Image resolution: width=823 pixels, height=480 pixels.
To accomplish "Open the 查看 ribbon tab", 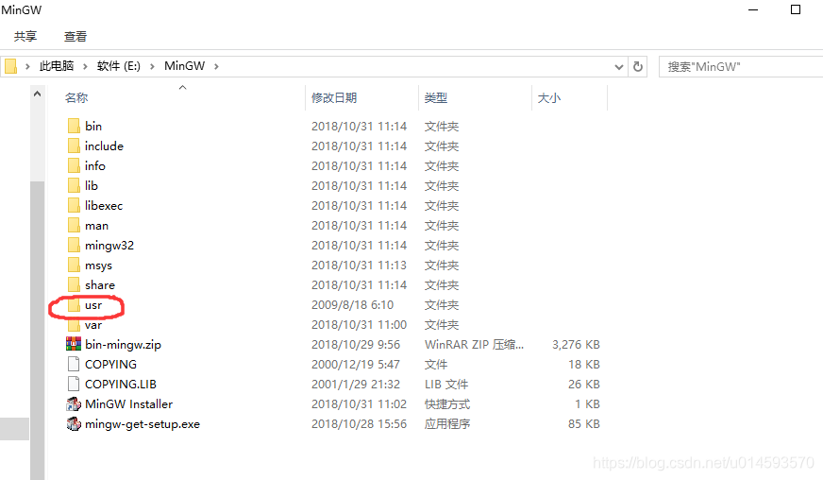I will (x=76, y=36).
